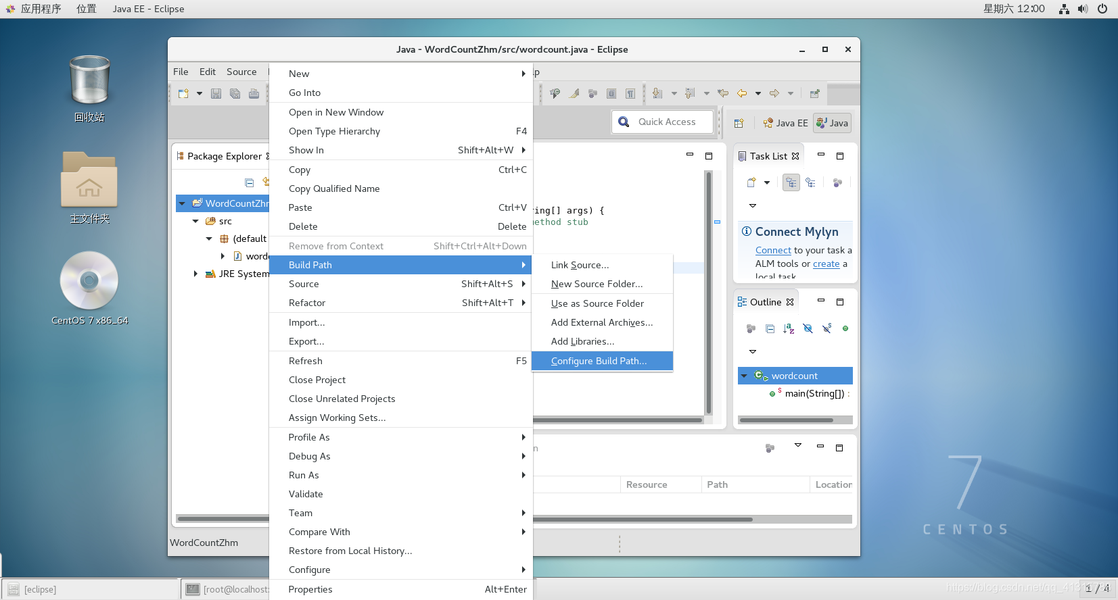The image size is (1118, 600).
Task: Select Refresh in the context menu
Action: [x=400, y=361]
